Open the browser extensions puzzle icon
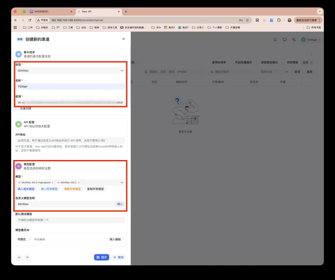Screen dimensions: 335x280 [x=279, y=20]
